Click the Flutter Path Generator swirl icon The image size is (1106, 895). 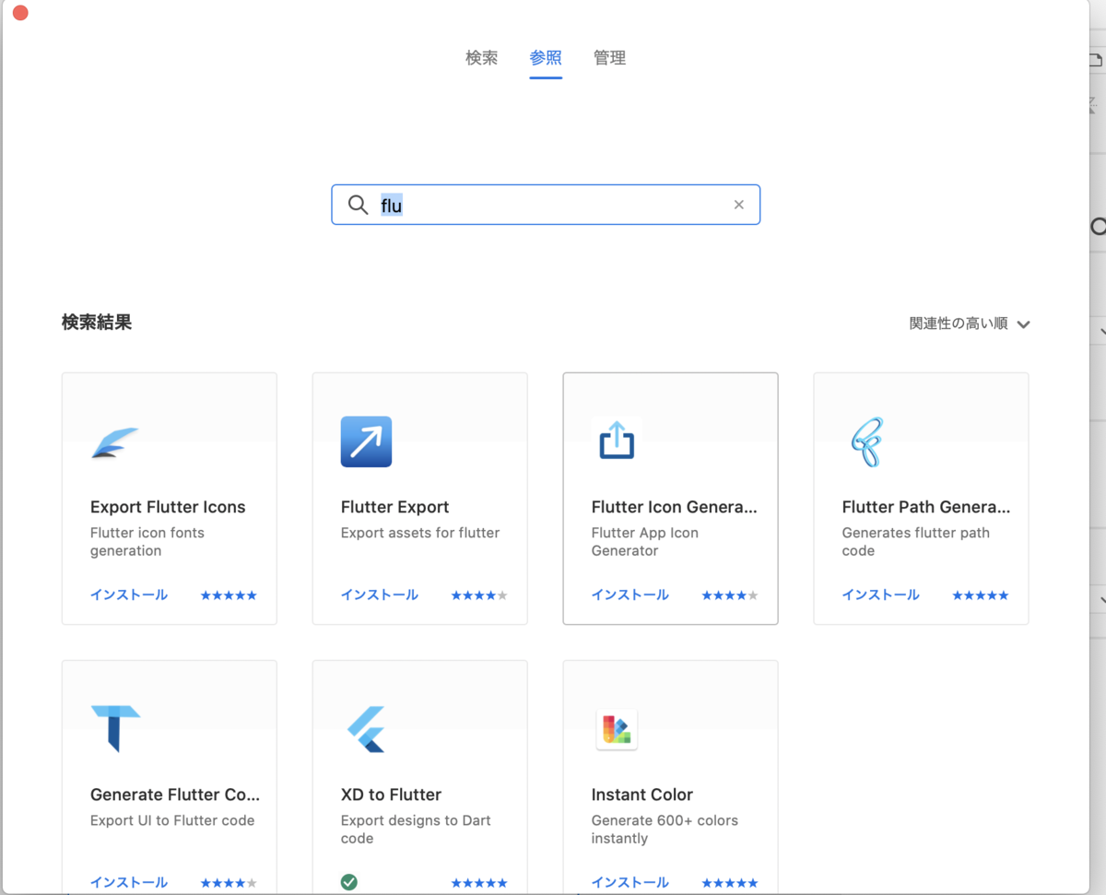[866, 442]
